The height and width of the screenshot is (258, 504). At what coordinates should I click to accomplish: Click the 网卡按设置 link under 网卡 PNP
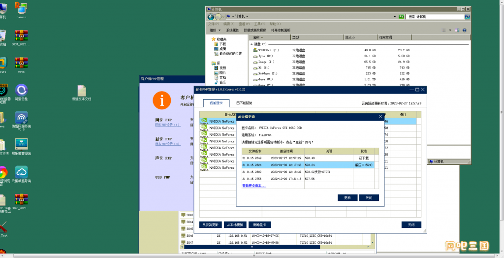coord(168,125)
